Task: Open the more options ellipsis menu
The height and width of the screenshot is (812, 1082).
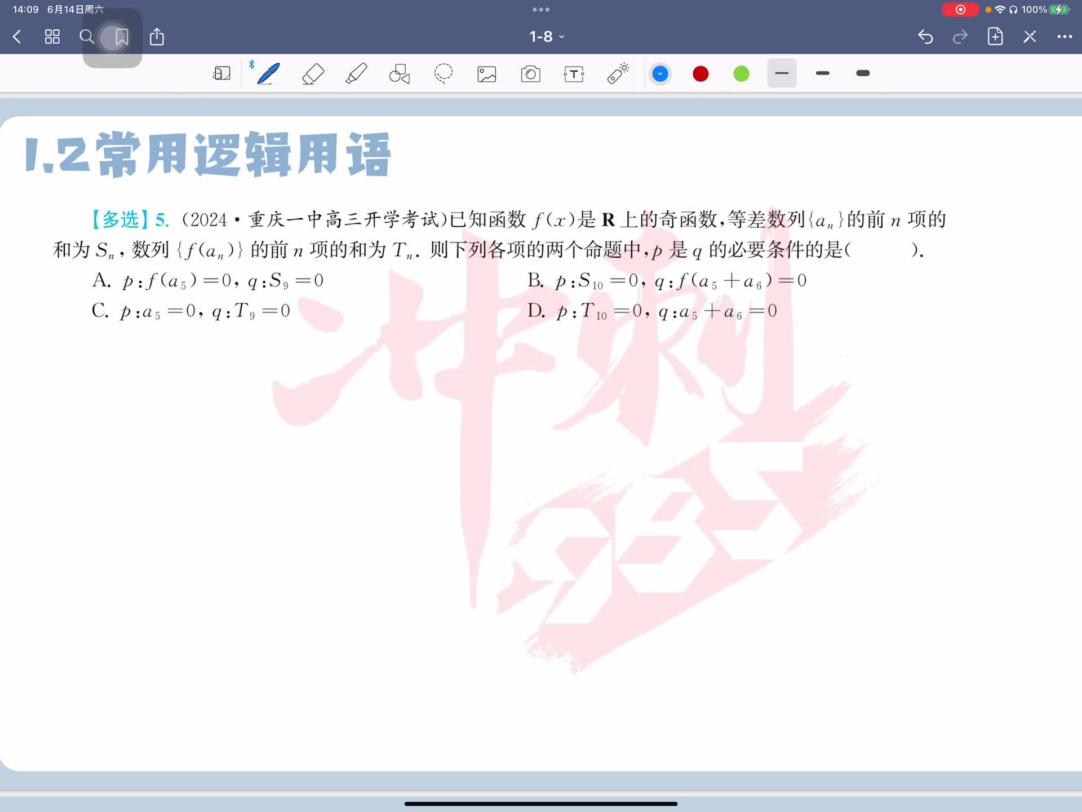Action: pyautogui.click(x=1064, y=37)
